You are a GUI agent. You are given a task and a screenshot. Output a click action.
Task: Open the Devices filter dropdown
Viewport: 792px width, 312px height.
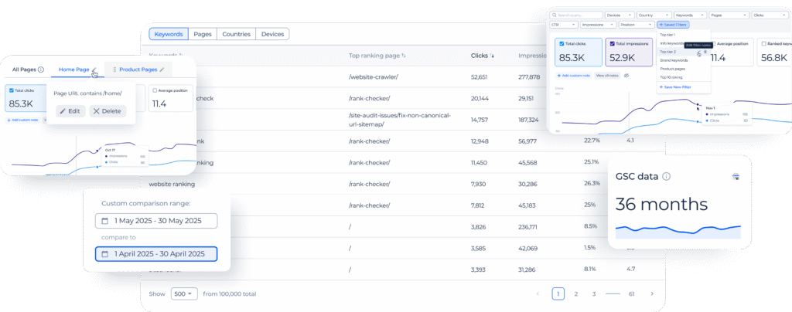620,15
